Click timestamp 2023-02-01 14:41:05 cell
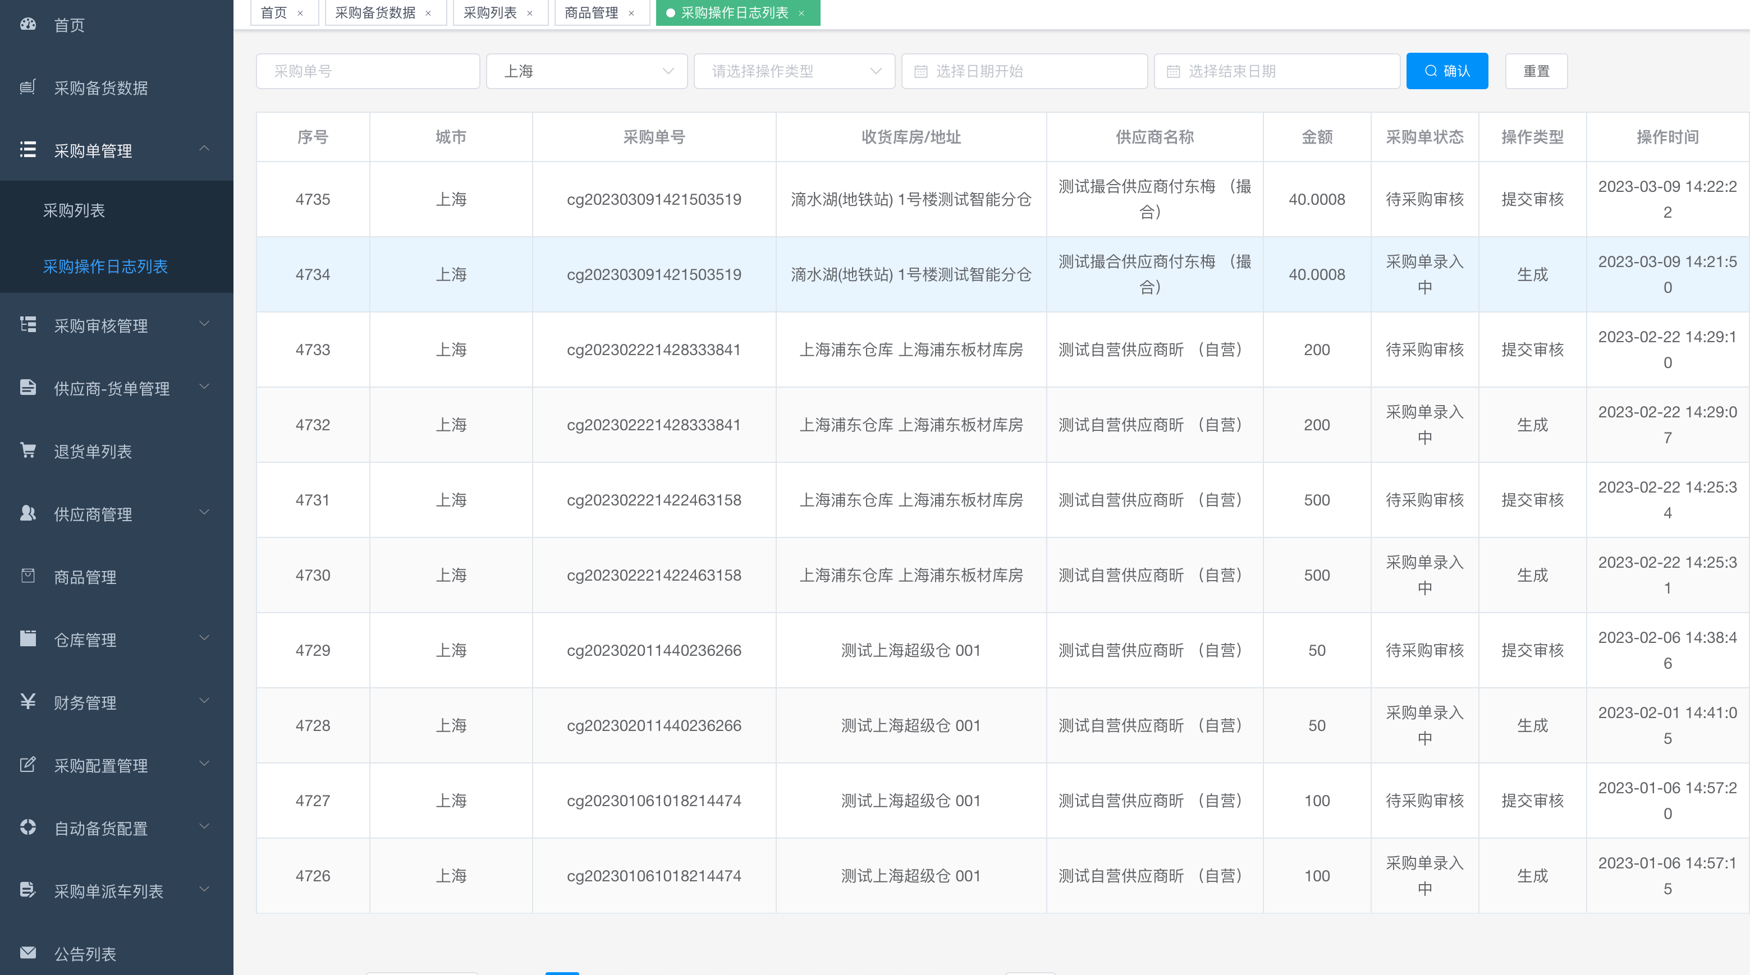Screen dimensions: 1750x975 (1667, 726)
